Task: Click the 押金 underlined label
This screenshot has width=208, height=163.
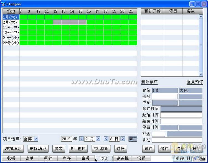Action: 146,134
